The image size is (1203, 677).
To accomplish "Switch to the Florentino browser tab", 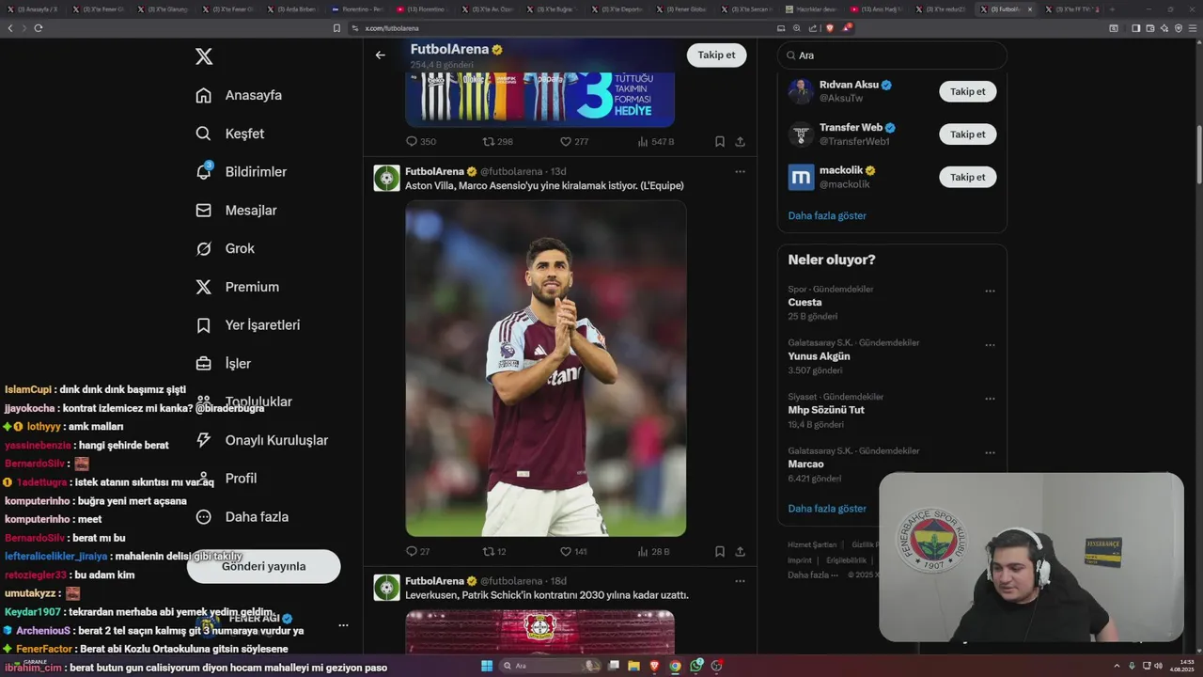I will (x=356, y=9).
